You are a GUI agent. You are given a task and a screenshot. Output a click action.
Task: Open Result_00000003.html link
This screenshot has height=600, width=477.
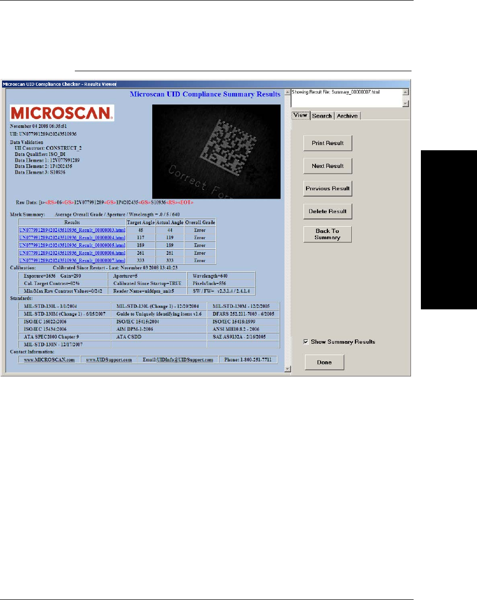click(x=72, y=230)
